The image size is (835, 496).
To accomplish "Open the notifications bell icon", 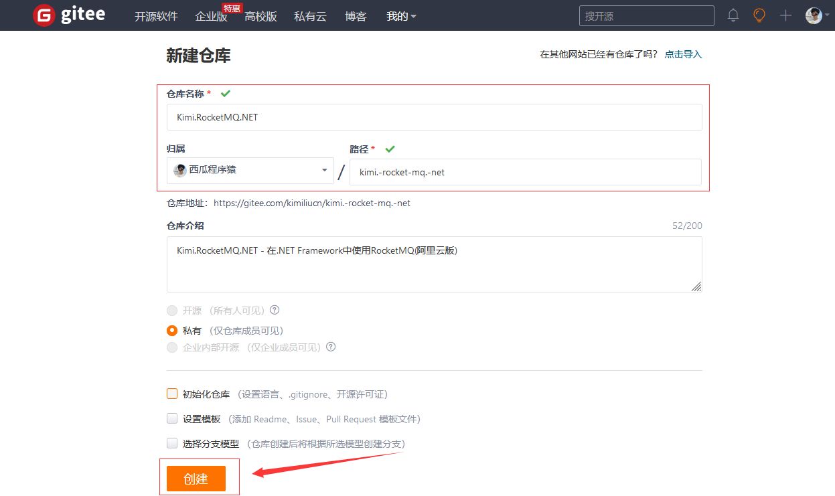I will click(733, 15).
